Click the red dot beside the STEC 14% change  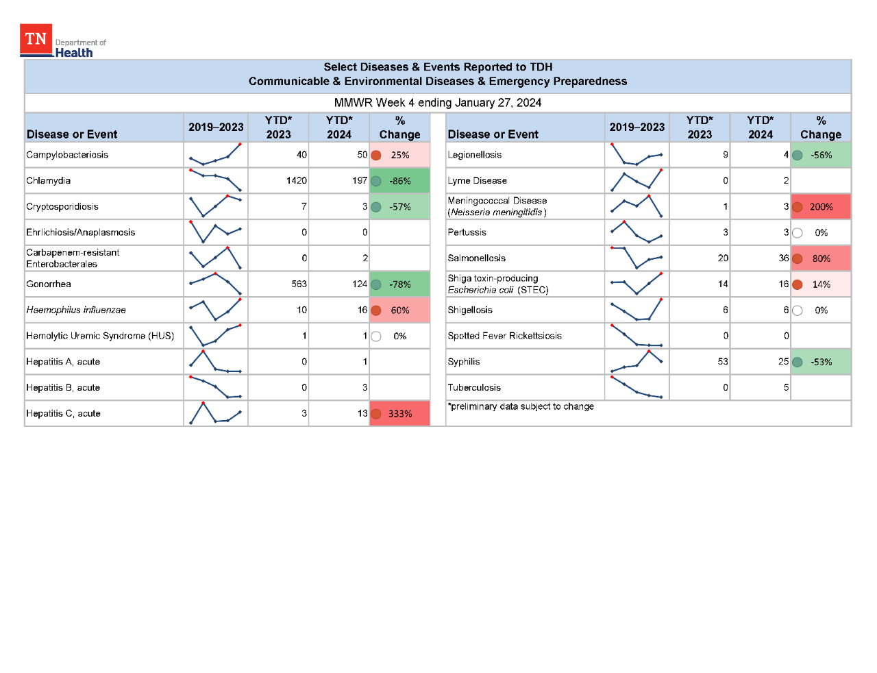click(x=798, y=284)
